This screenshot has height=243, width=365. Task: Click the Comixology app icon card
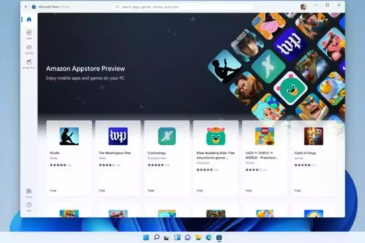(x=167, y=136)
